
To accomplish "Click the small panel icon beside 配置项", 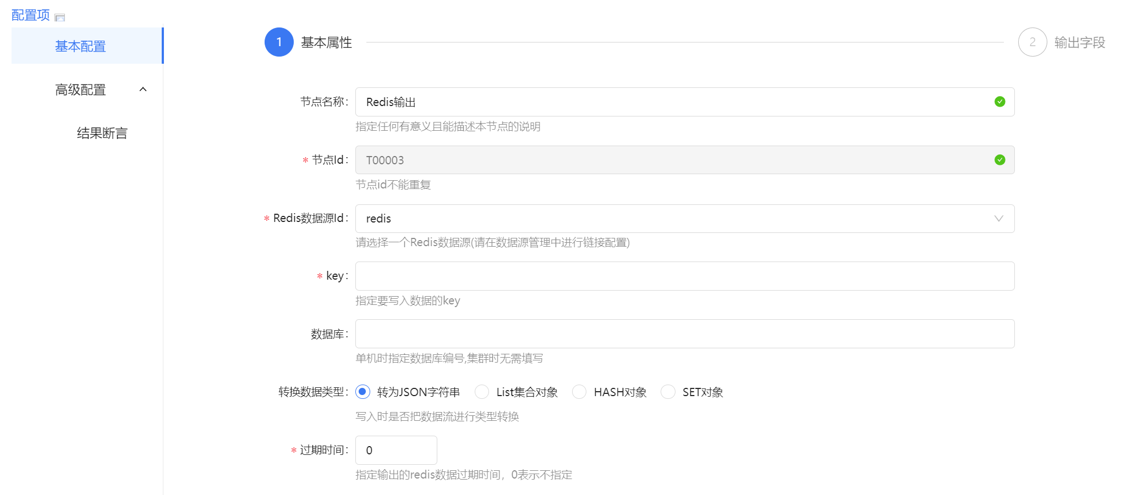I will [60, 18].
